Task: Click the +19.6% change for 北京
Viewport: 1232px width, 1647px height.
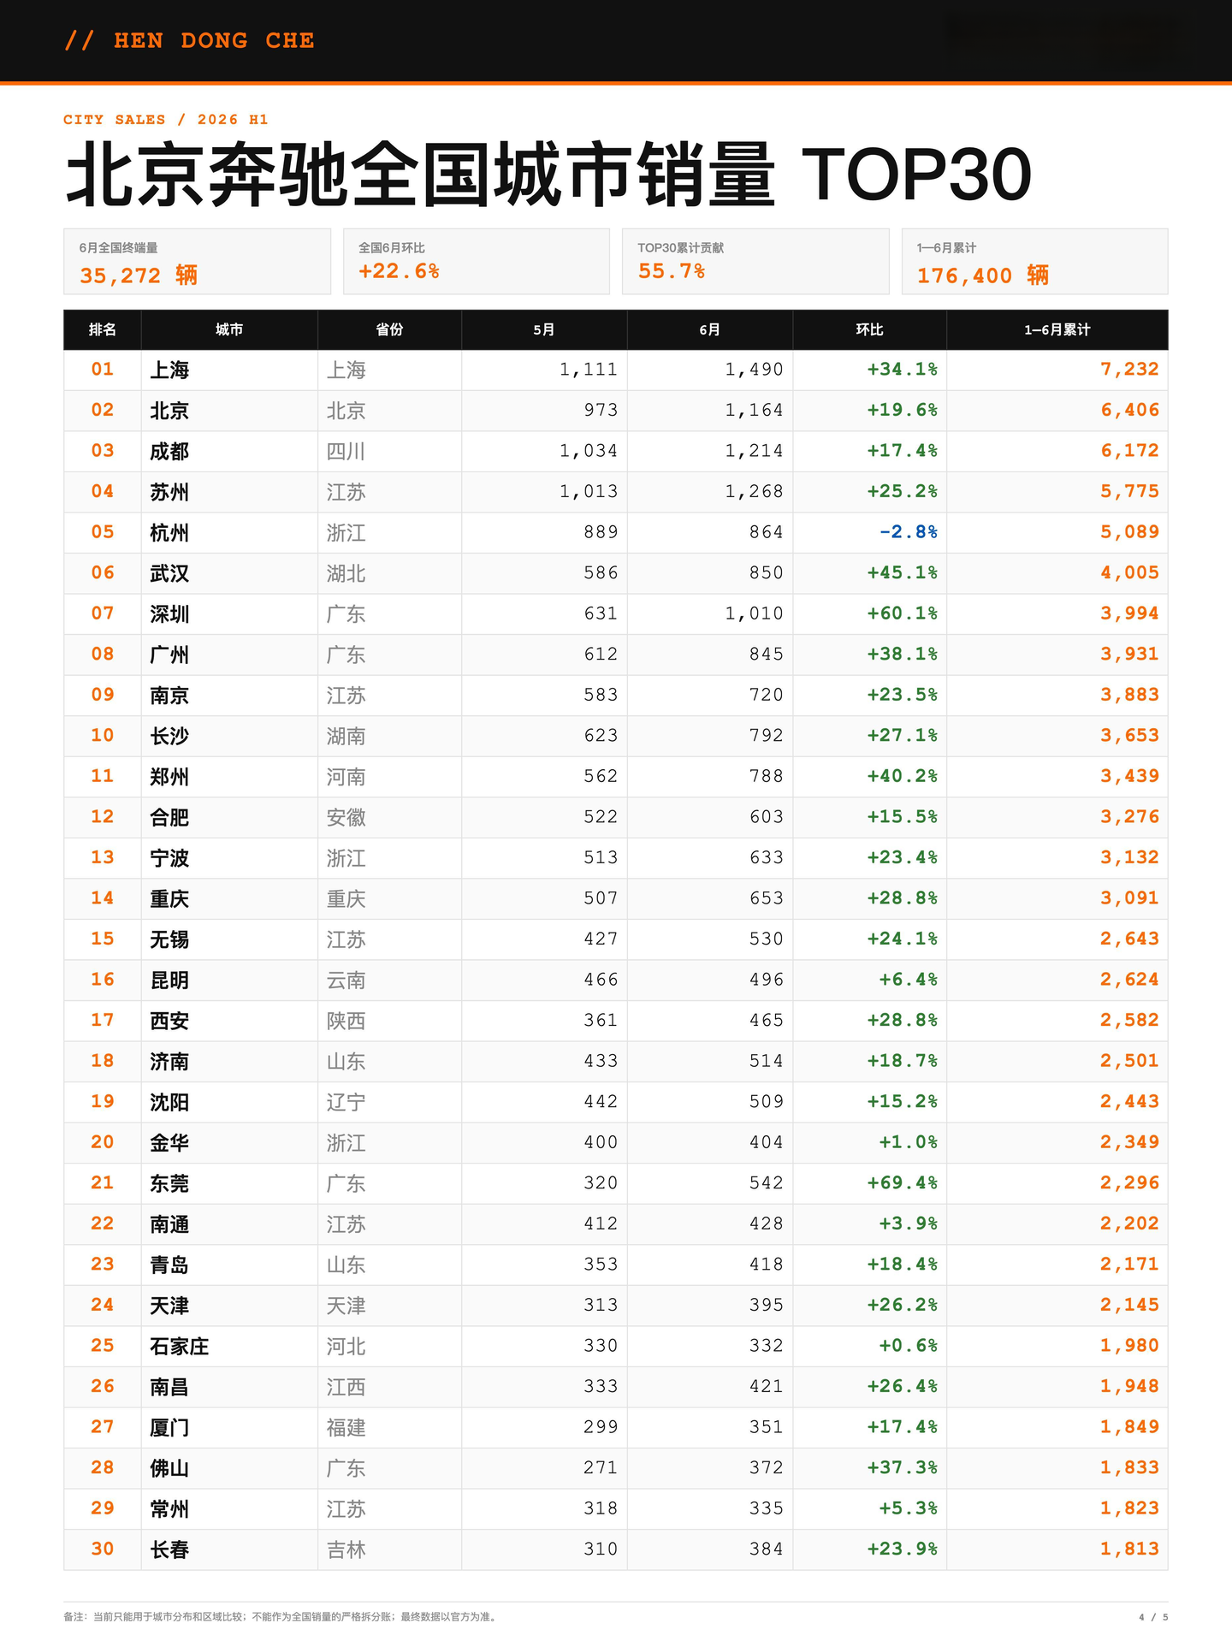Action: tap(903, 410)
